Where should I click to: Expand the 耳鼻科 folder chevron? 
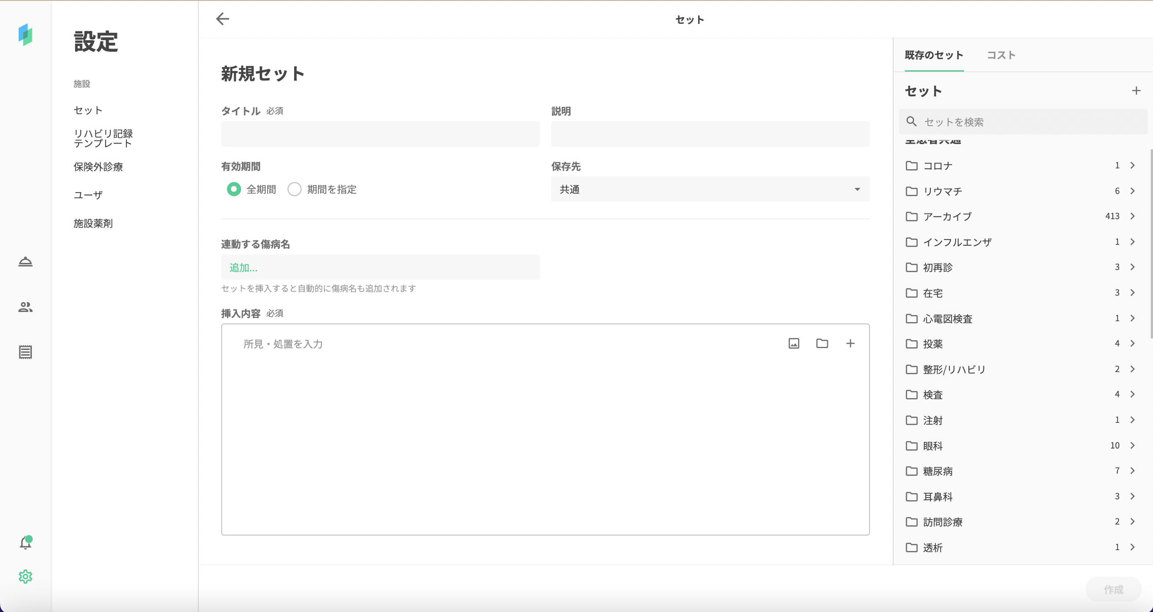[1132, 496]
